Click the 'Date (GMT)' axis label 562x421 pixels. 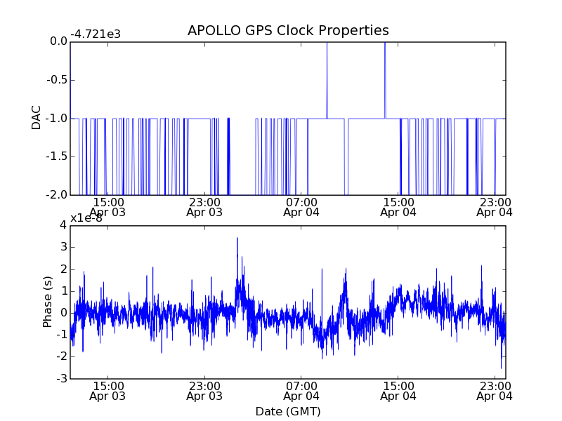[x=288, y=411]
